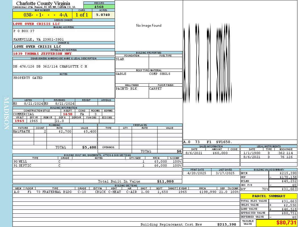Click the sketch label A.0 73 F1 SV1650.

tap(208, 142)
